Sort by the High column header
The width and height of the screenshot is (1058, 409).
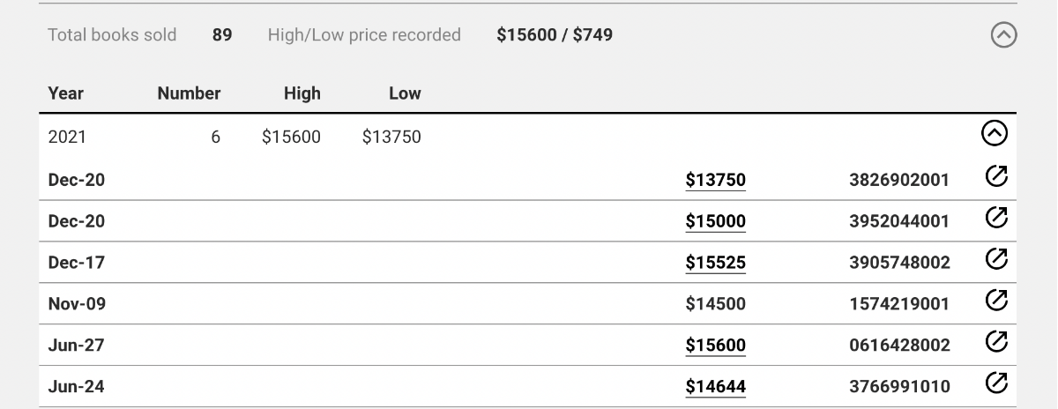(302, 93)
